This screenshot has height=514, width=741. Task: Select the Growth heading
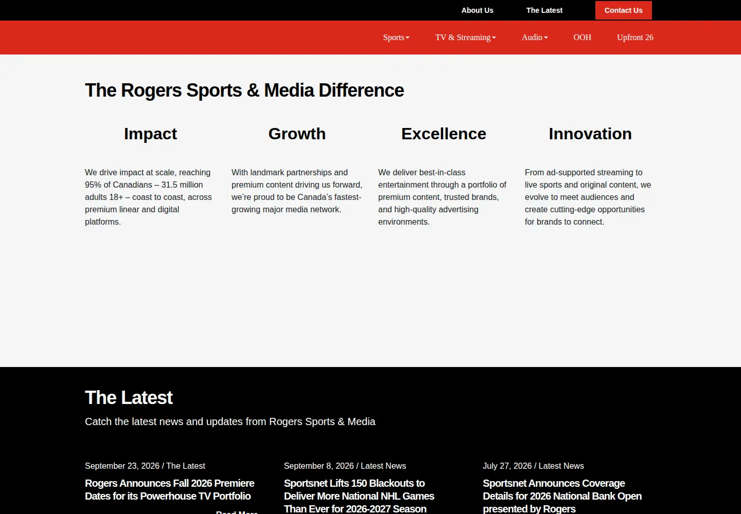(x=297, y=134)
